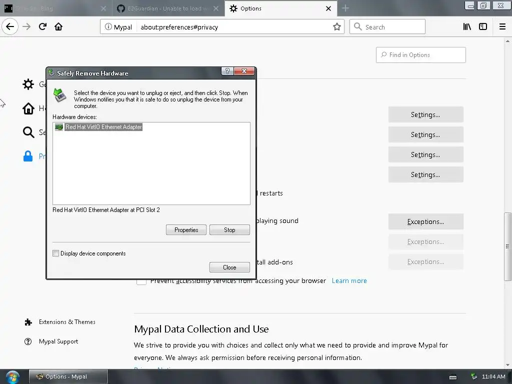Open the Library icon in toolbar

(467, 27)
